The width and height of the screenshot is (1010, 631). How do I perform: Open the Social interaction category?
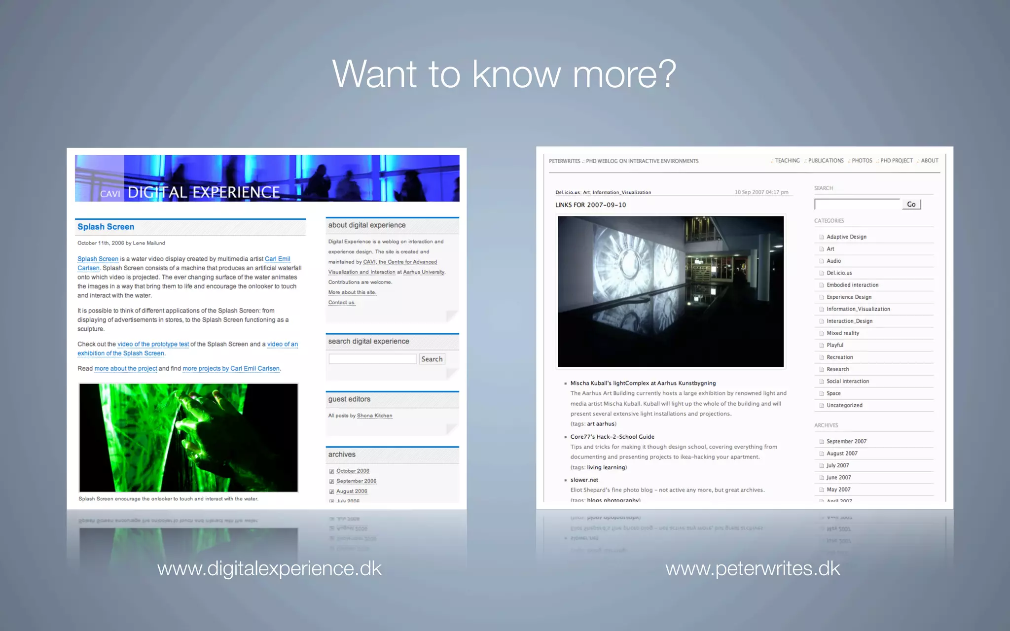(848, 381)
